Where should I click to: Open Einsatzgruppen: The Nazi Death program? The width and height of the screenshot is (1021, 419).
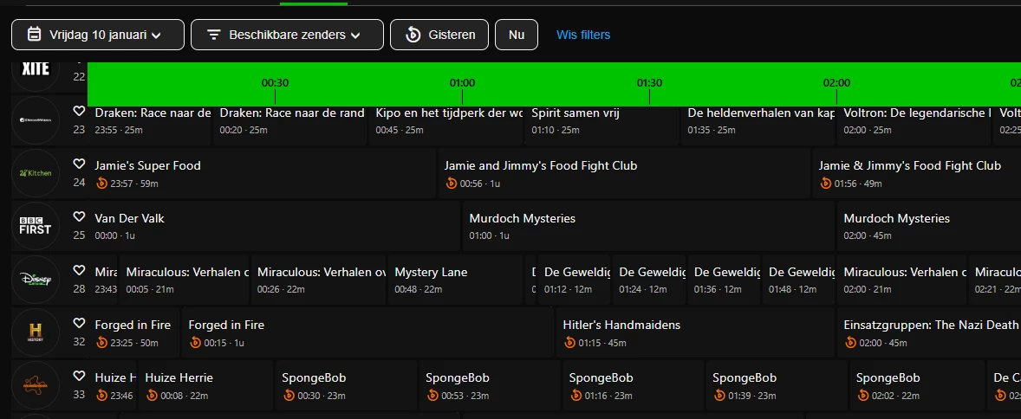pos(929,332)
